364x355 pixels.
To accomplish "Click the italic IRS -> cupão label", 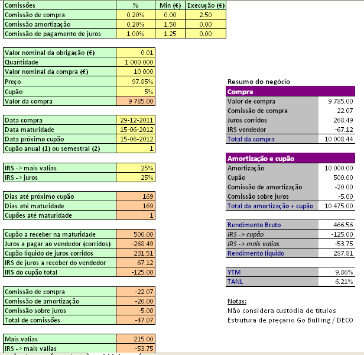I will tap(272, 234).
